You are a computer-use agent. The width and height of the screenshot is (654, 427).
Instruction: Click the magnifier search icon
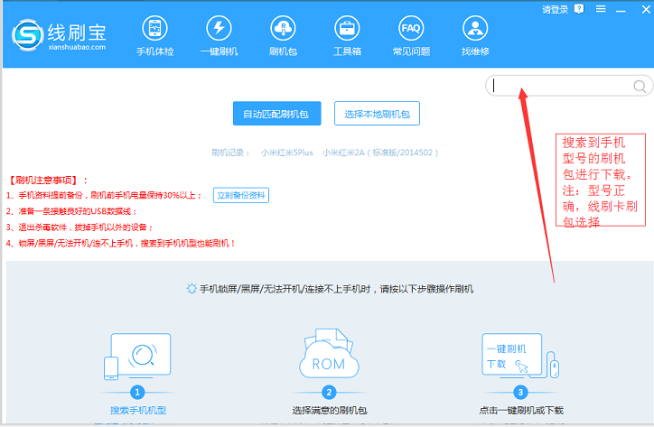640,87
